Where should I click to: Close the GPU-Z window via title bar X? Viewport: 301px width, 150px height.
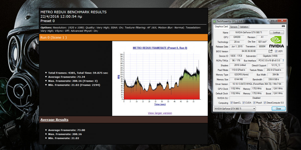click(282, 21)
